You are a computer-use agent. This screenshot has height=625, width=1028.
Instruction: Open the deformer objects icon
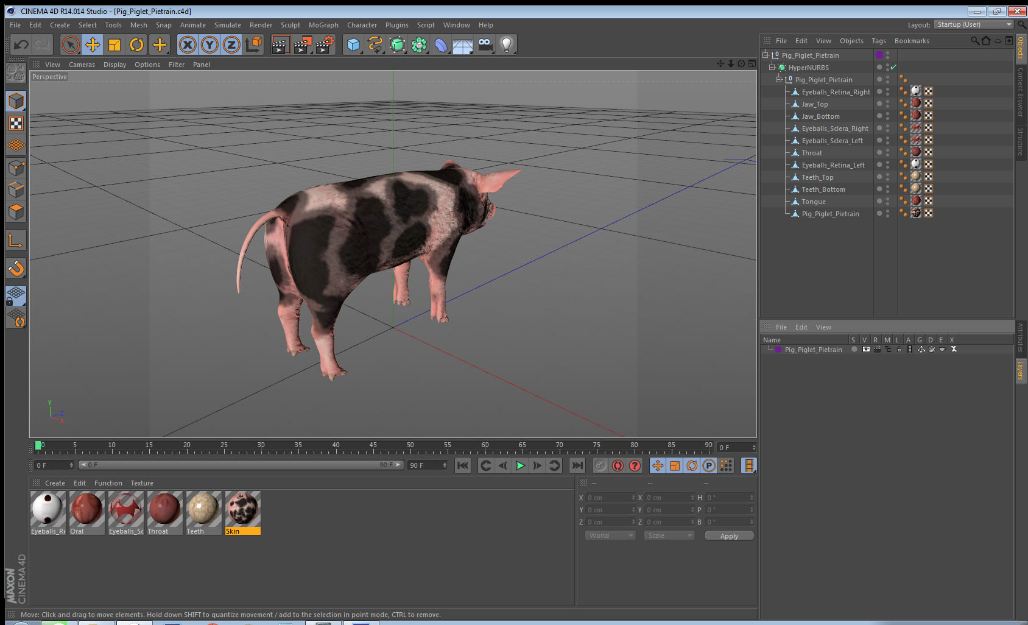click(441, 44)
